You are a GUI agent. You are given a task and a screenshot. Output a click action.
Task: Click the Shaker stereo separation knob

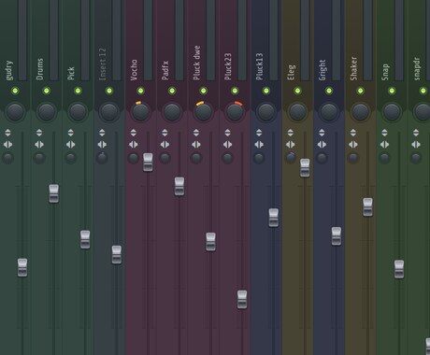tap(353, 158)
